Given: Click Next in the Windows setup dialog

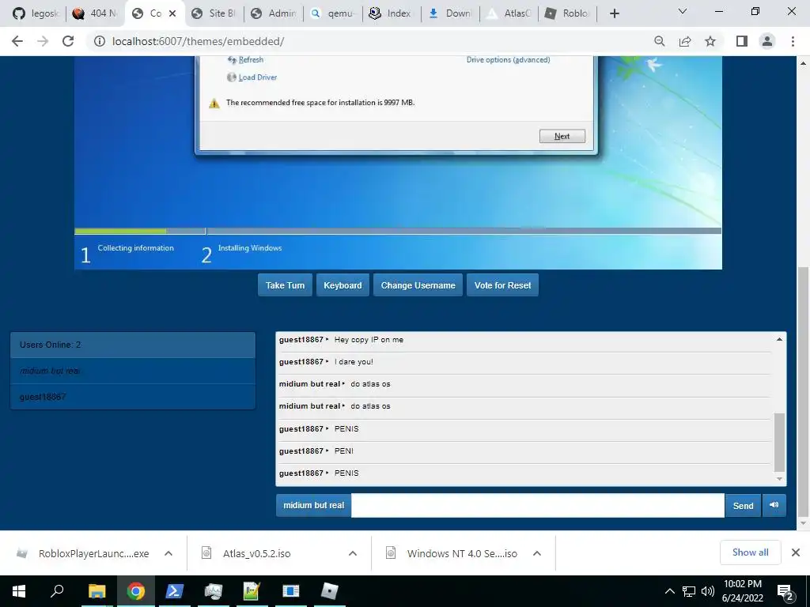Looking at the screenshot, I should pyautogui.click(x=562, y=136).
